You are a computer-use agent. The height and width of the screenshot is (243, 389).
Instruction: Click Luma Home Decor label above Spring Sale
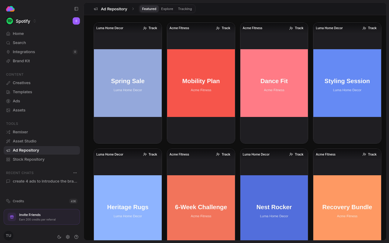point(110,28)
